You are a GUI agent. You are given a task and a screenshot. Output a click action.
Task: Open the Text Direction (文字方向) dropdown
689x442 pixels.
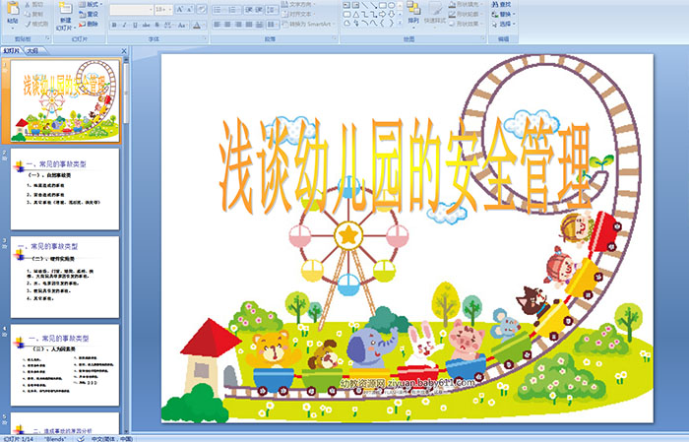300,4
